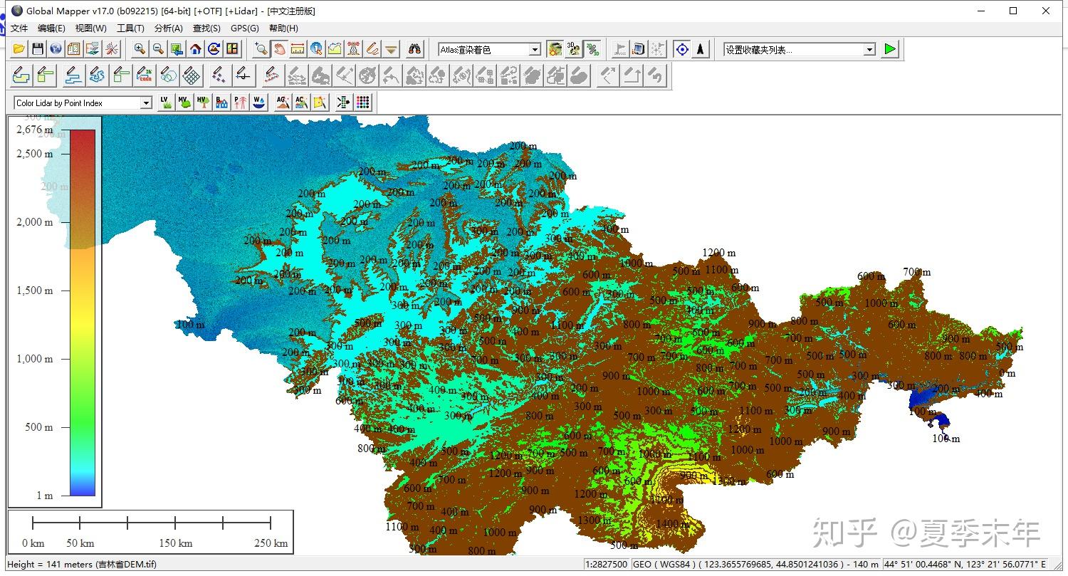Select create regular grid tool
1068x576 pixels.
(192, 75)
